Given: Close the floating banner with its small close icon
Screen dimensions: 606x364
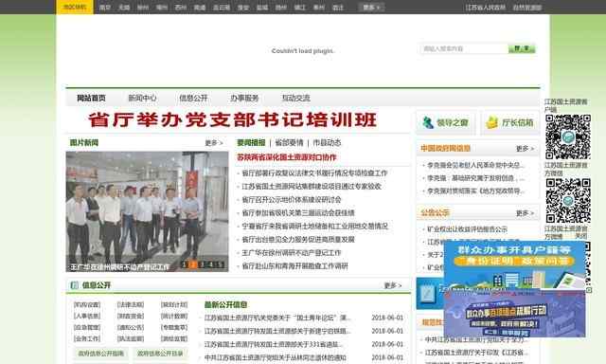Looking at the screenshot, I should point(589,290).
